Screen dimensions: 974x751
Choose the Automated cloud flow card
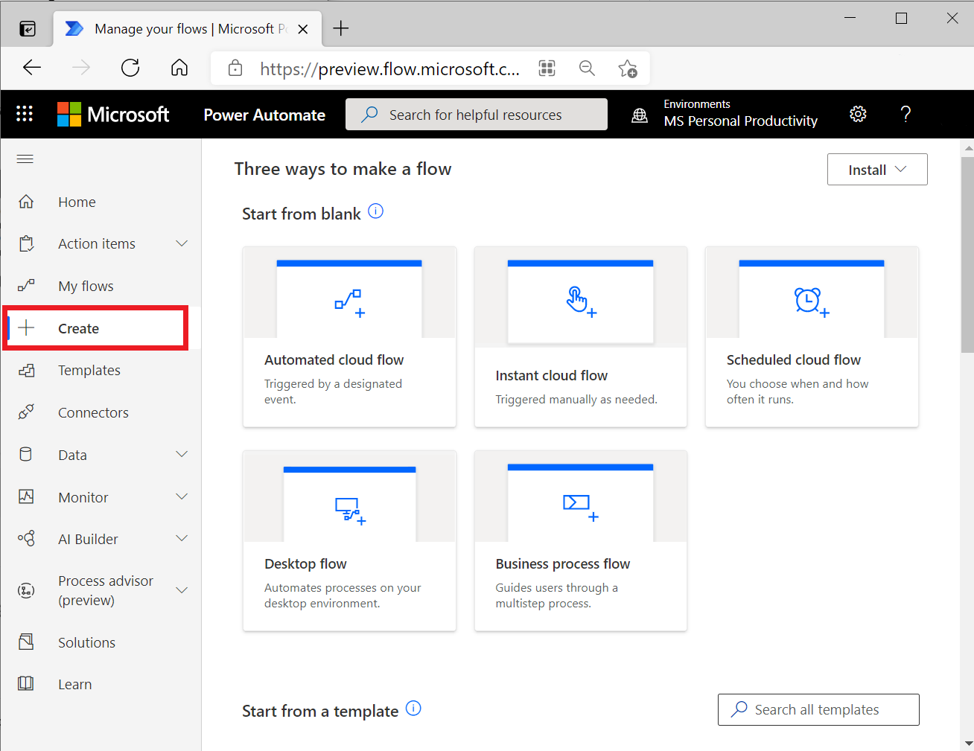coord(349,336)
